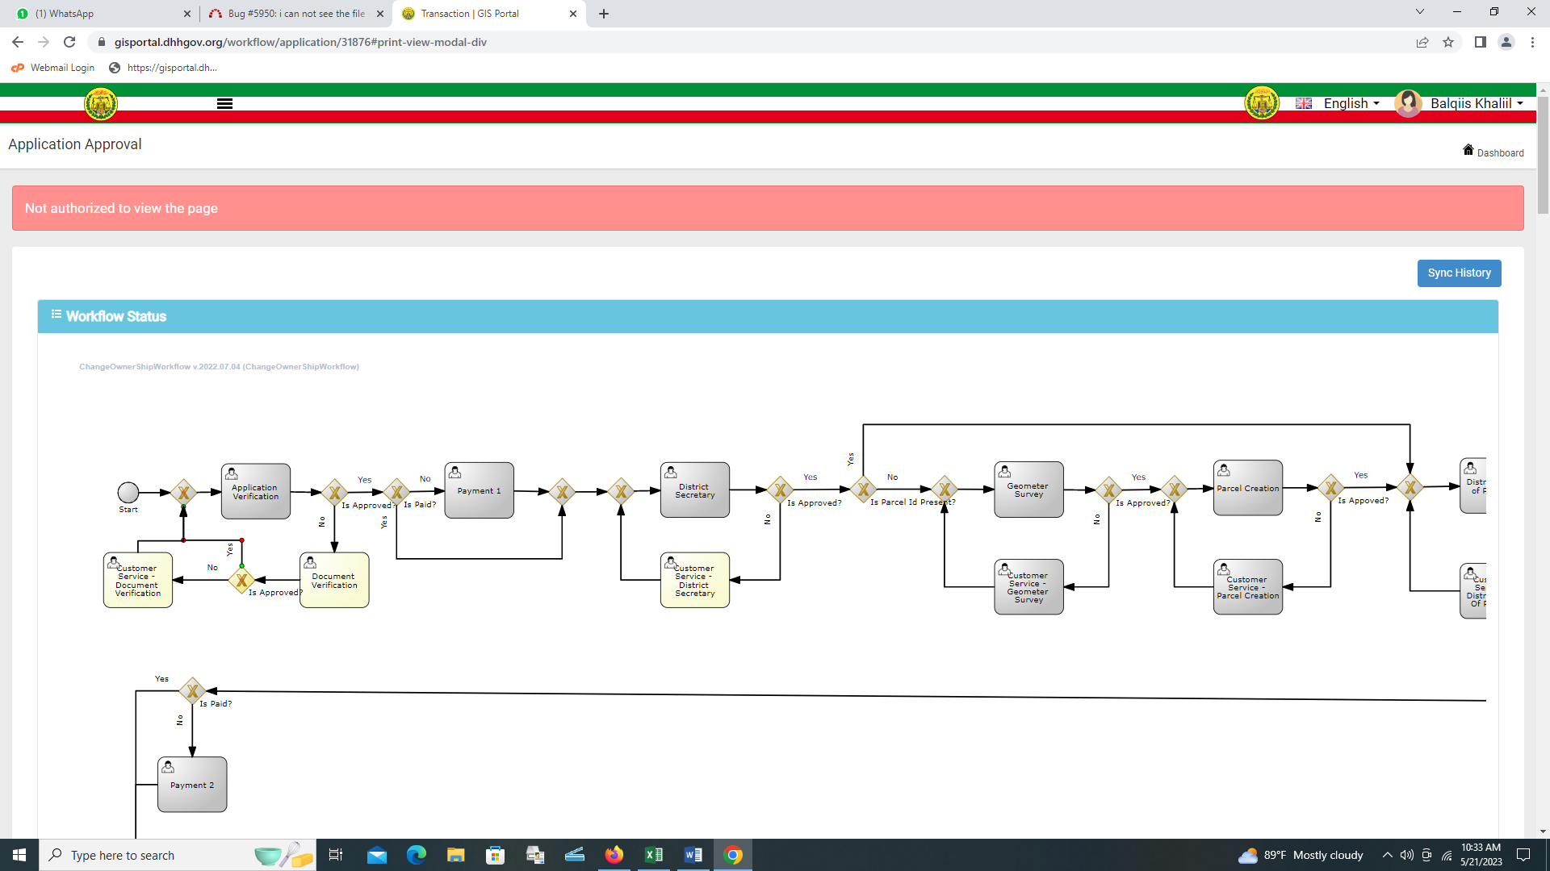Select the Parcel Creation task node
1550x871 pixels.
pos(1247,488)
